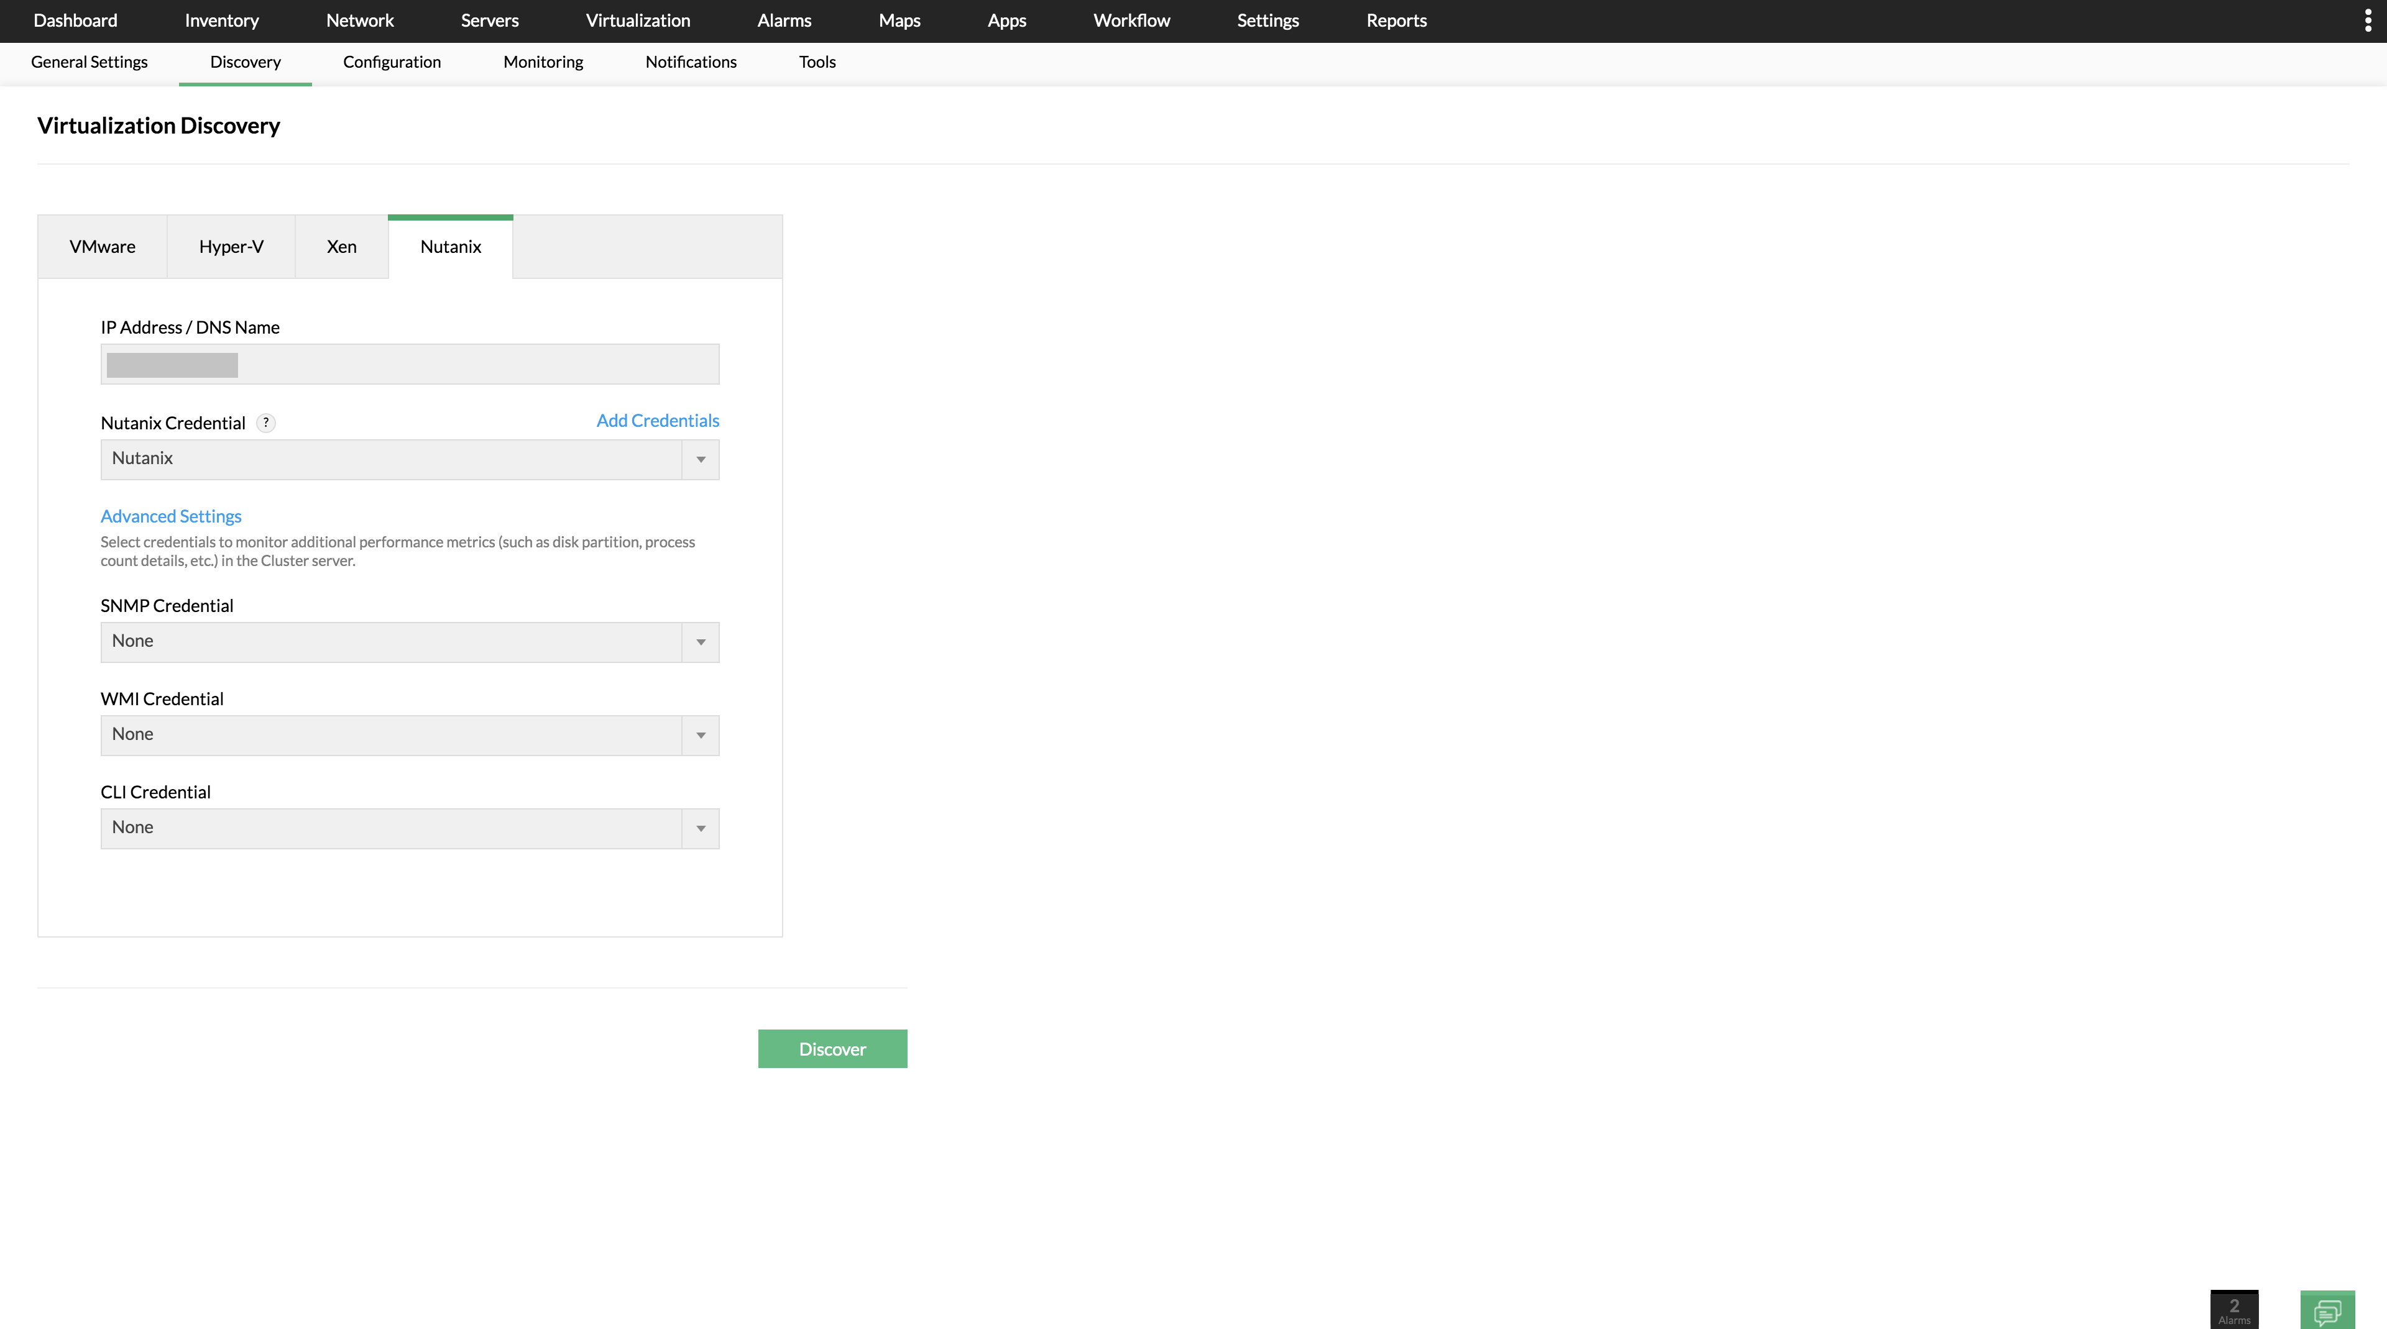Open the three-dot kebab menu icon

pos(2368,21)
